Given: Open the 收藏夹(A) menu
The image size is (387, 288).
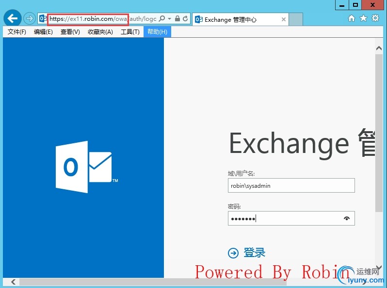Looking at the screenshot, I should click(100, 32).
